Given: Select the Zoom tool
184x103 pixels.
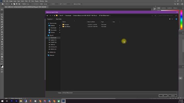Looking at the screenshot, I should (x=2, y=59).
